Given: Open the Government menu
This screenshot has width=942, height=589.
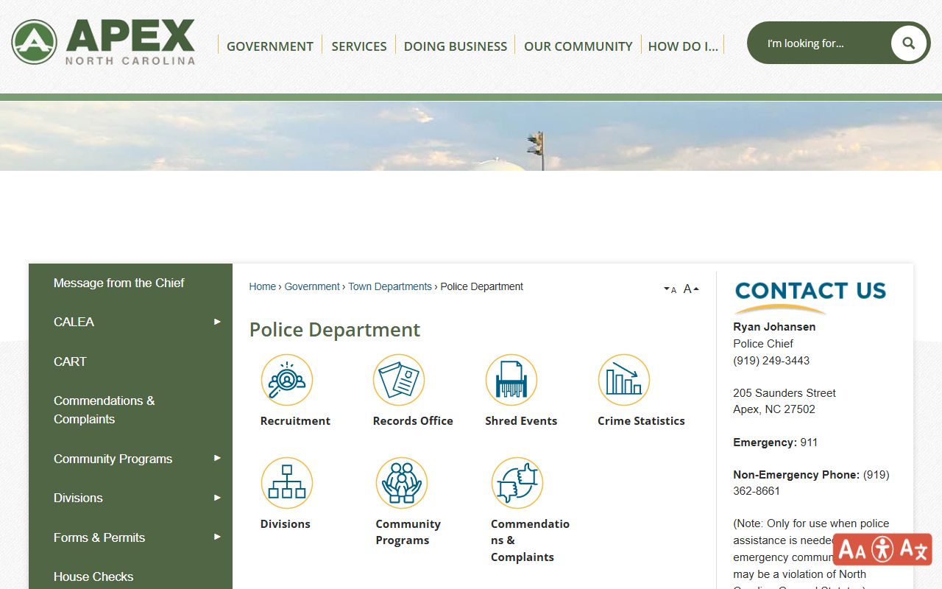Looking at the screenshot, I should [270, 46].
